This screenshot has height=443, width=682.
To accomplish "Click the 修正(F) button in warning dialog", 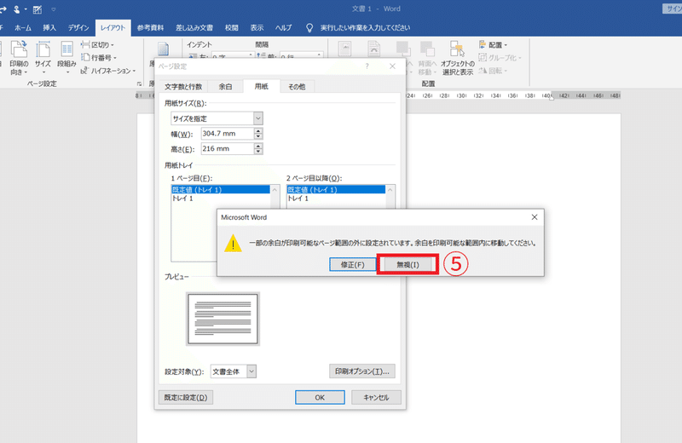I will (x=352, y=264).
